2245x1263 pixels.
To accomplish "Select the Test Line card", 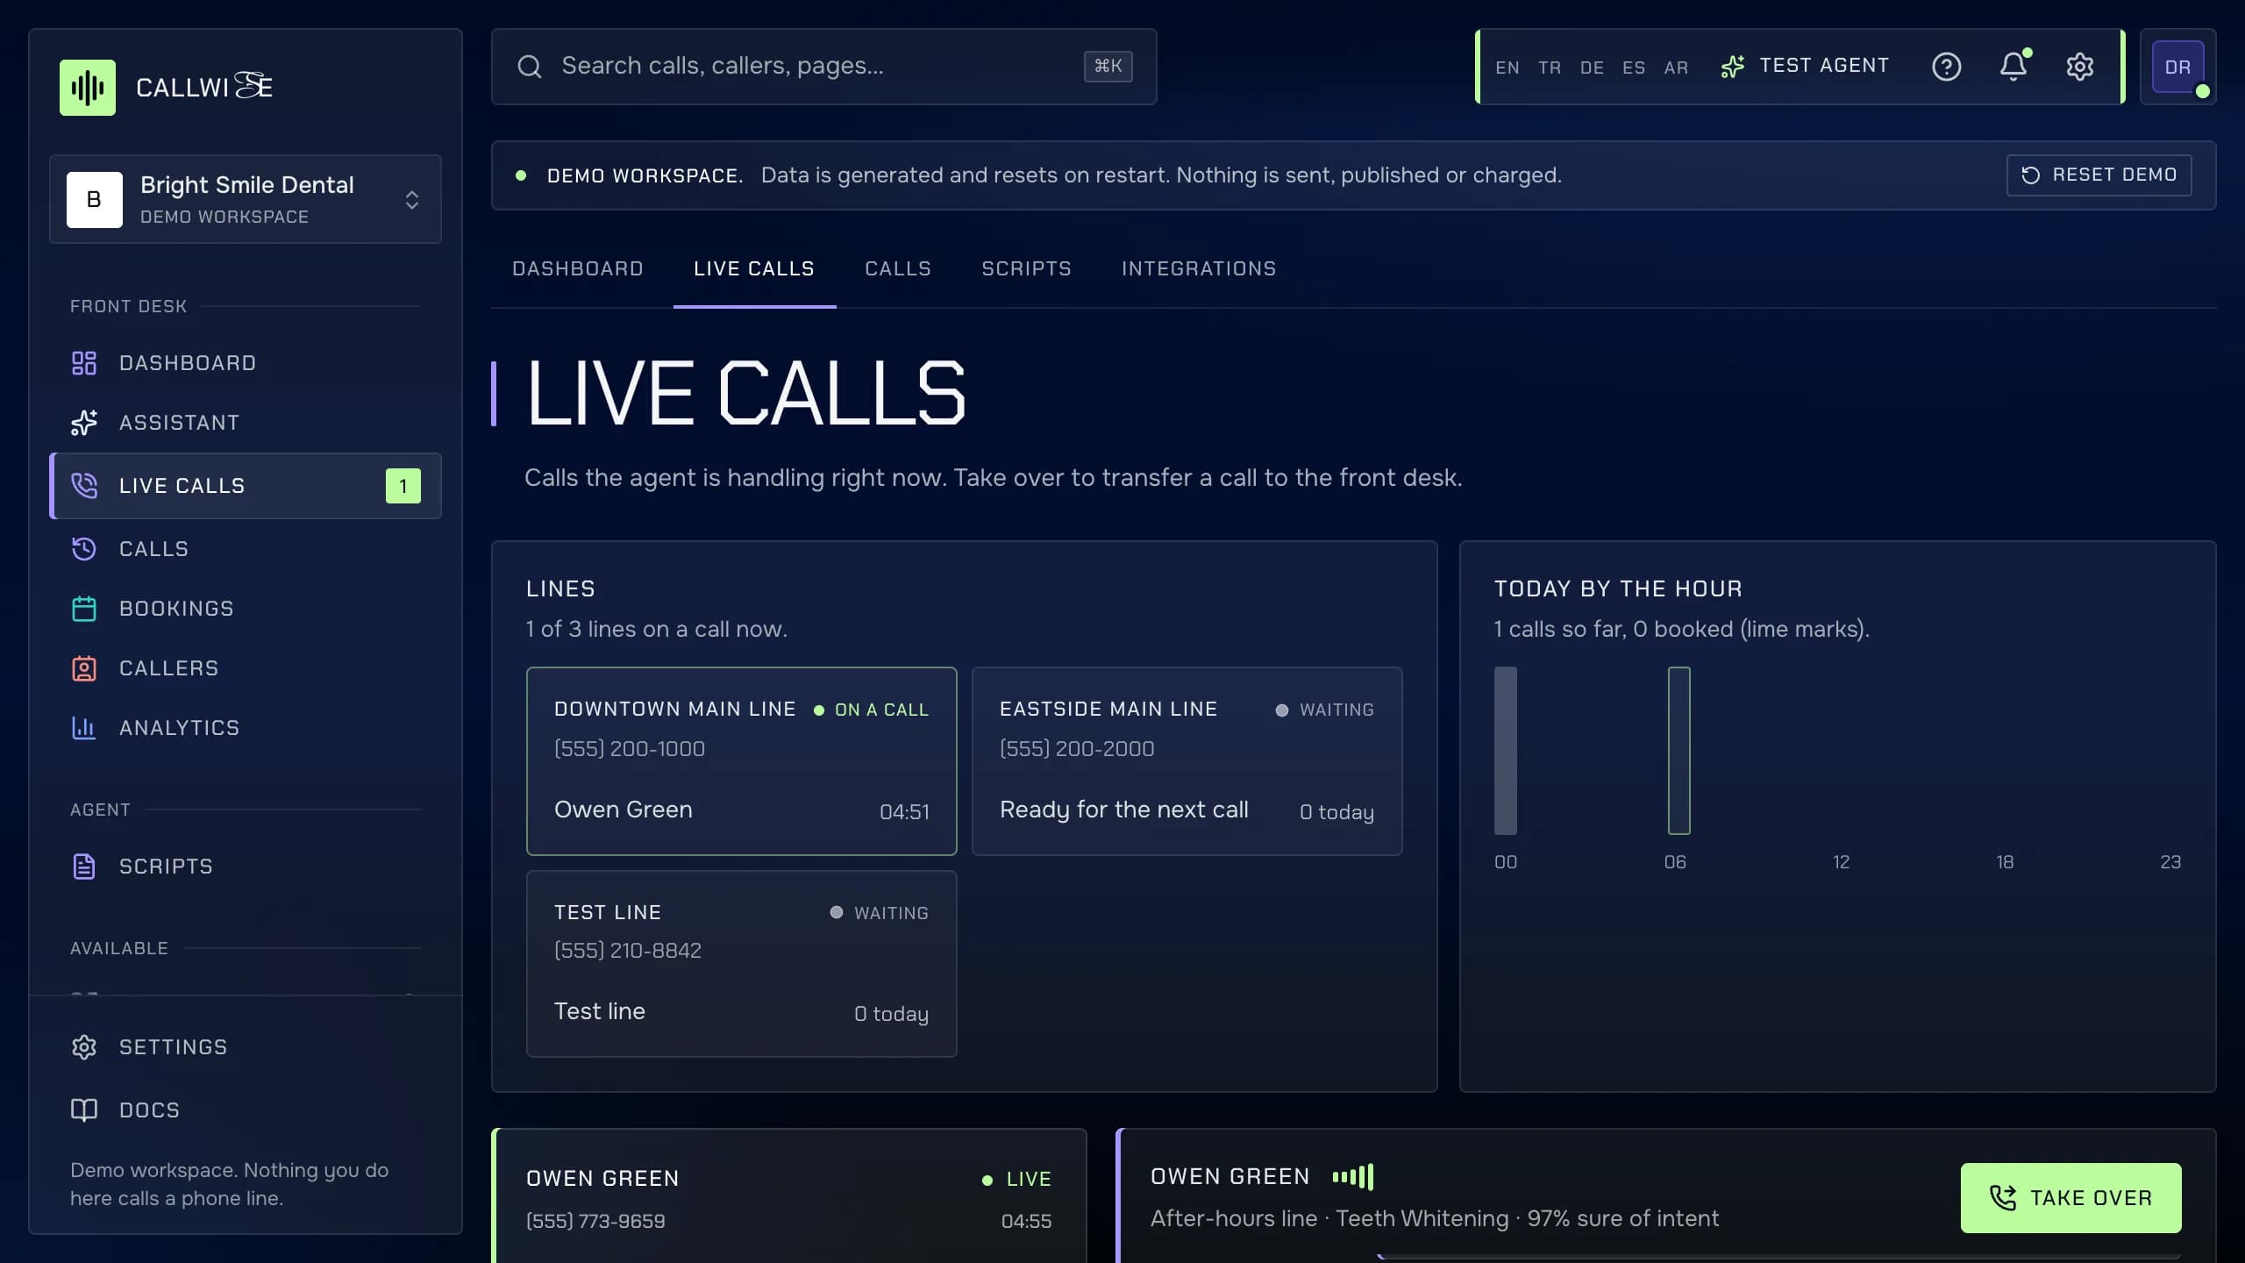I will coord(741,964).
